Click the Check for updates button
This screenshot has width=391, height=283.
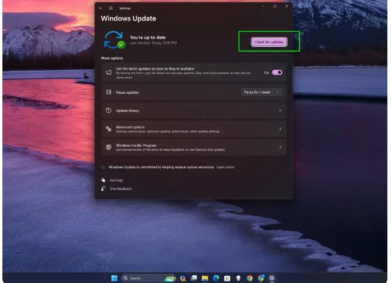click(269, 42)
